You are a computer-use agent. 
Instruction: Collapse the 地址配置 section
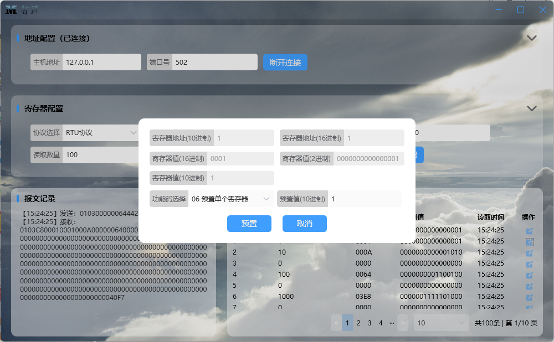531,38
